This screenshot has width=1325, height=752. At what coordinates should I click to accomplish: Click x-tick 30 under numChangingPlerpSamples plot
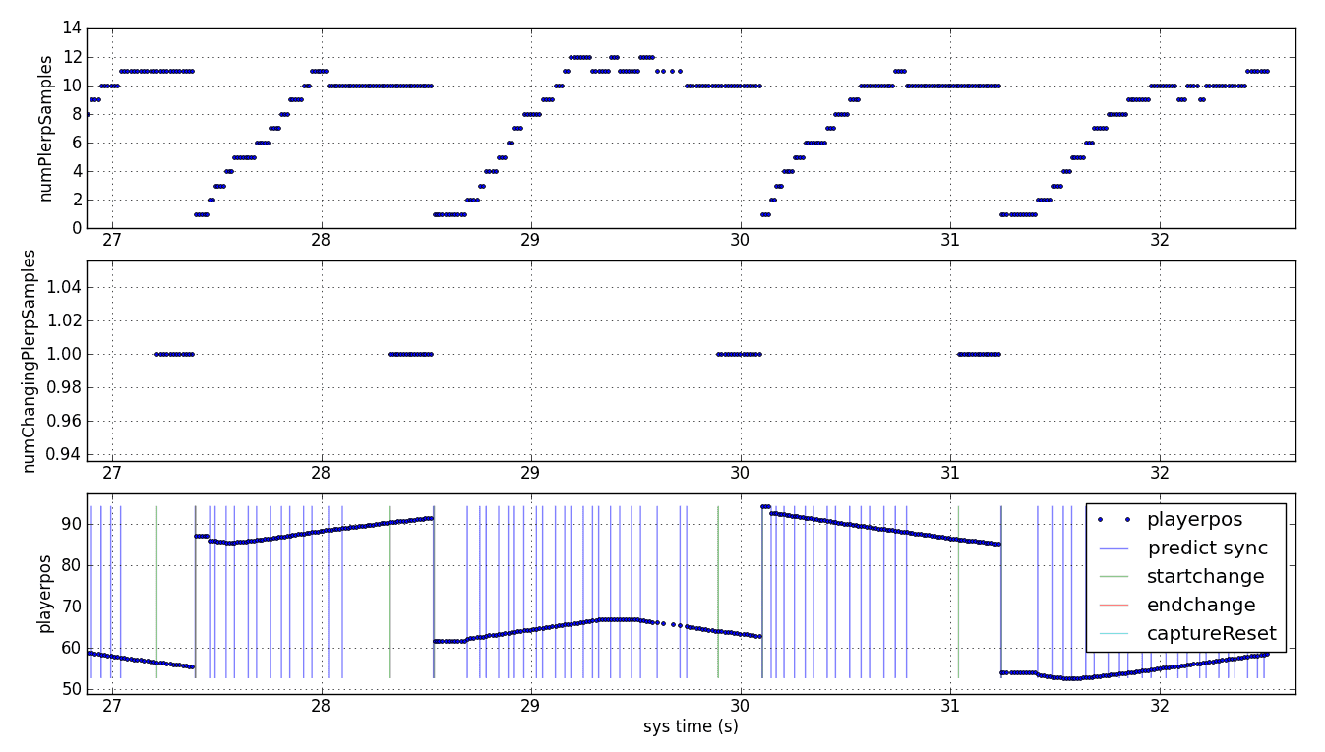[740, 474]
